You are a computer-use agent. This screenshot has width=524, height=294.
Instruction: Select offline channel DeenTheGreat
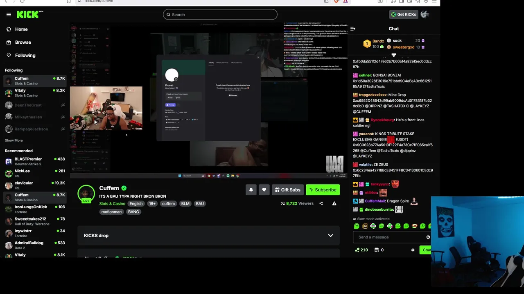pyautogui.click(x=35, y=105)
